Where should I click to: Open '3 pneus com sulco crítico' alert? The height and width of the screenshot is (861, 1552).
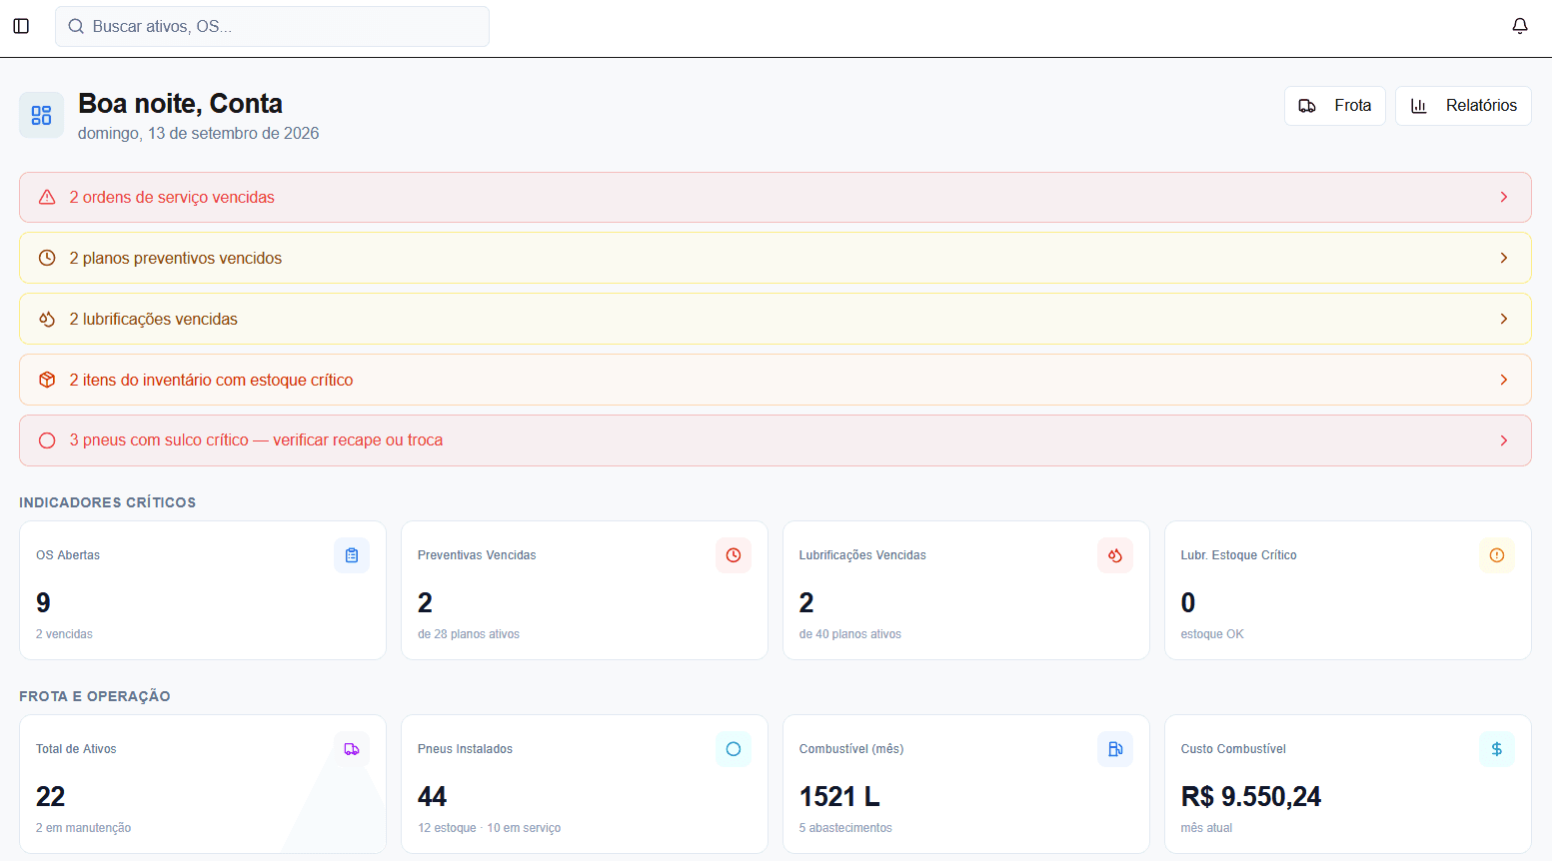pos(776,440)
